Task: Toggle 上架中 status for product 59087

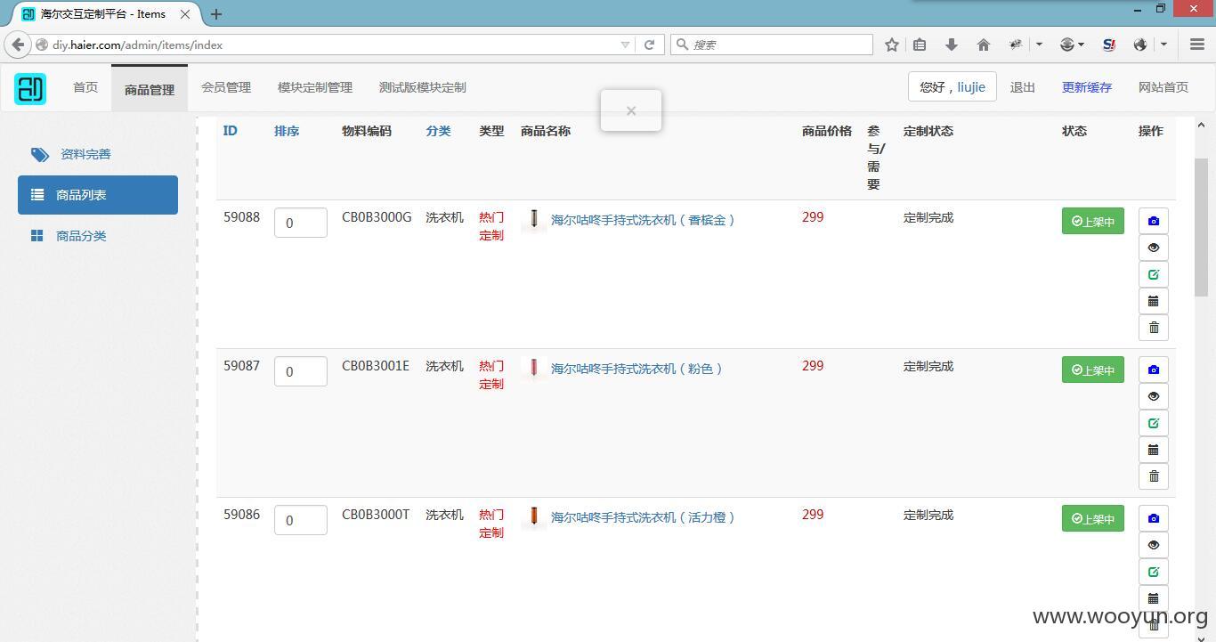Action: [1093, 370]
